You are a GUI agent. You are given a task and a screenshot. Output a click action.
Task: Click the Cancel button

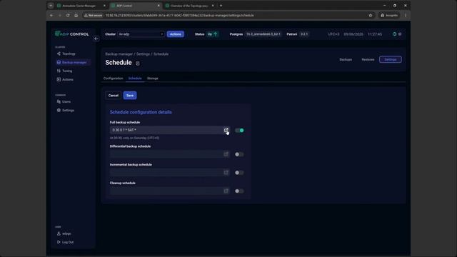[114, 95]
